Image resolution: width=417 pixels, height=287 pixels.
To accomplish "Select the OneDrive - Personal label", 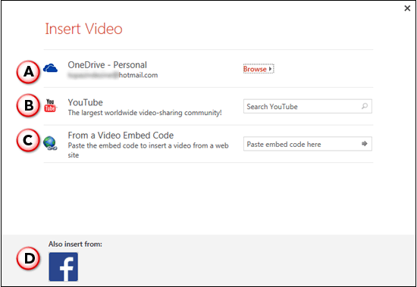I will point(107,65).
